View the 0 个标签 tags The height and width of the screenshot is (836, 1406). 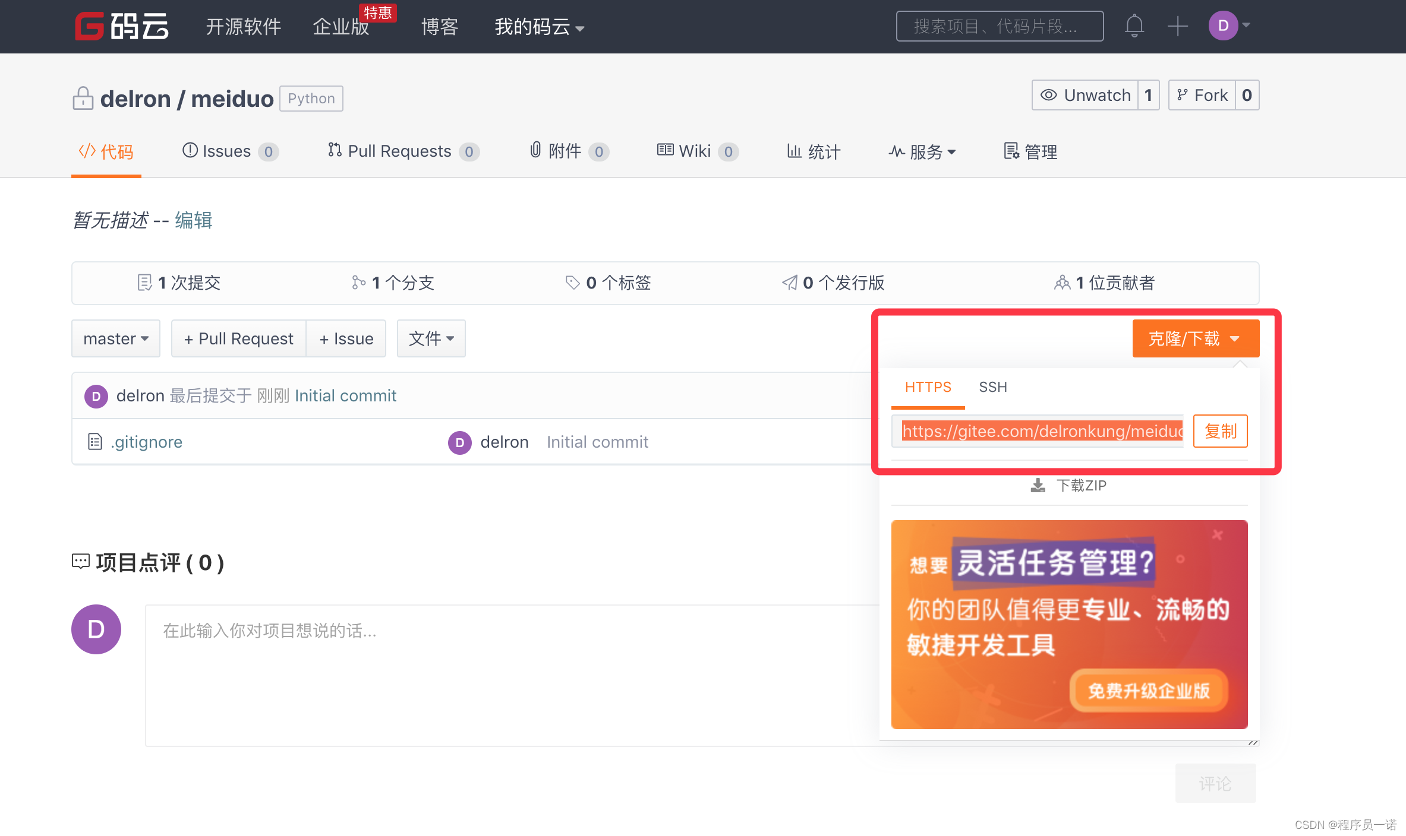(x=608, y=283)
